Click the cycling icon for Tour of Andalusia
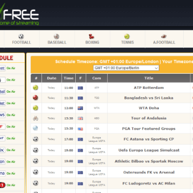 tap(36, 118)
